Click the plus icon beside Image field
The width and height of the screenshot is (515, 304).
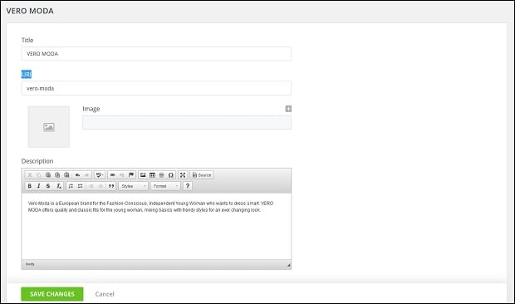288,109
